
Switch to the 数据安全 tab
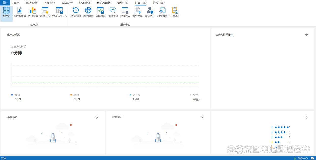click(x=67, y=3)
